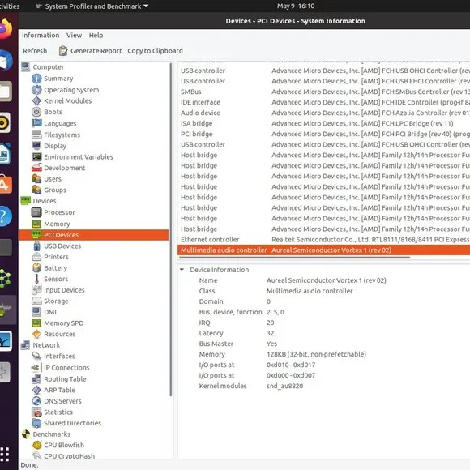Click the Activities button

[x=10, y=6]
